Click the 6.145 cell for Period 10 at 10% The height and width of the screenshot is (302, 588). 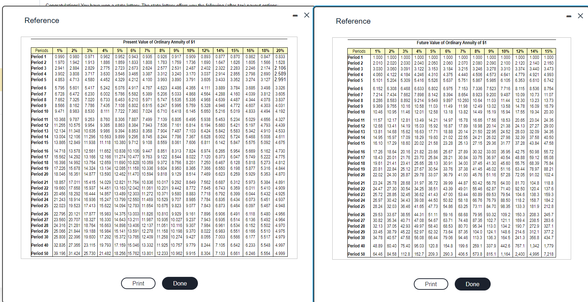191,111
